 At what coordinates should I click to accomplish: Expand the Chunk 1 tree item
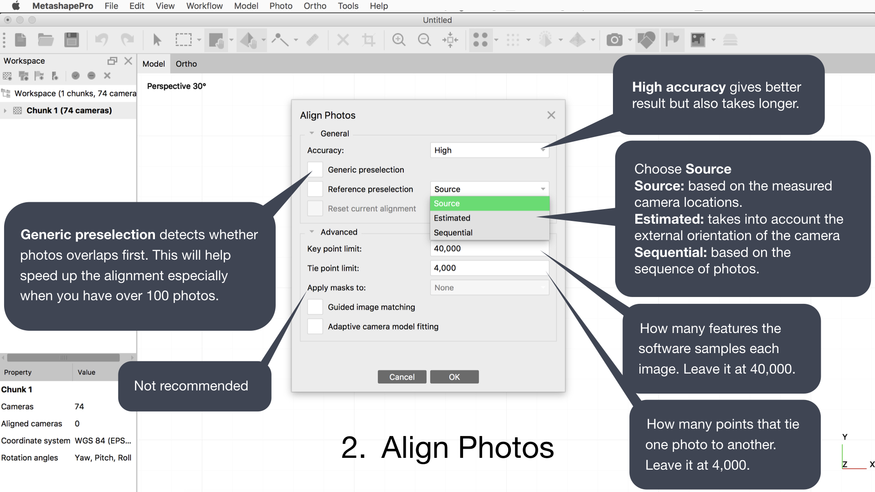[5, 111]
